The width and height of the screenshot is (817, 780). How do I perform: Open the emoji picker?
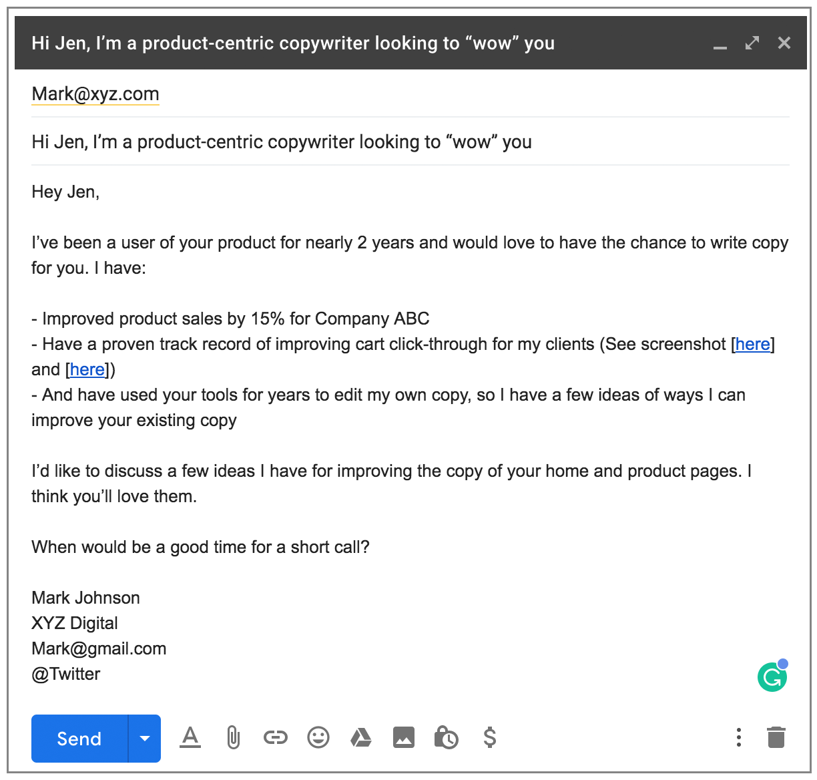click(318, 738)
